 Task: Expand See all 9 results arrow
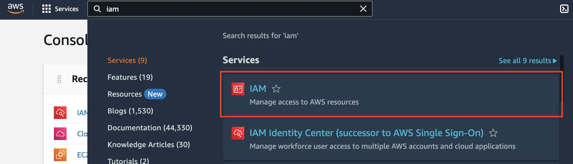click(555, 61)
